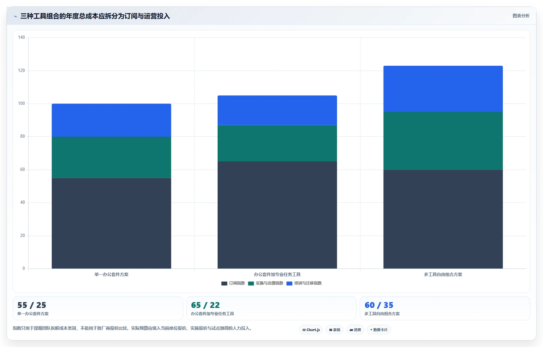
Task: Click the 65 / 22 stat value
Action: pos(205,305)
